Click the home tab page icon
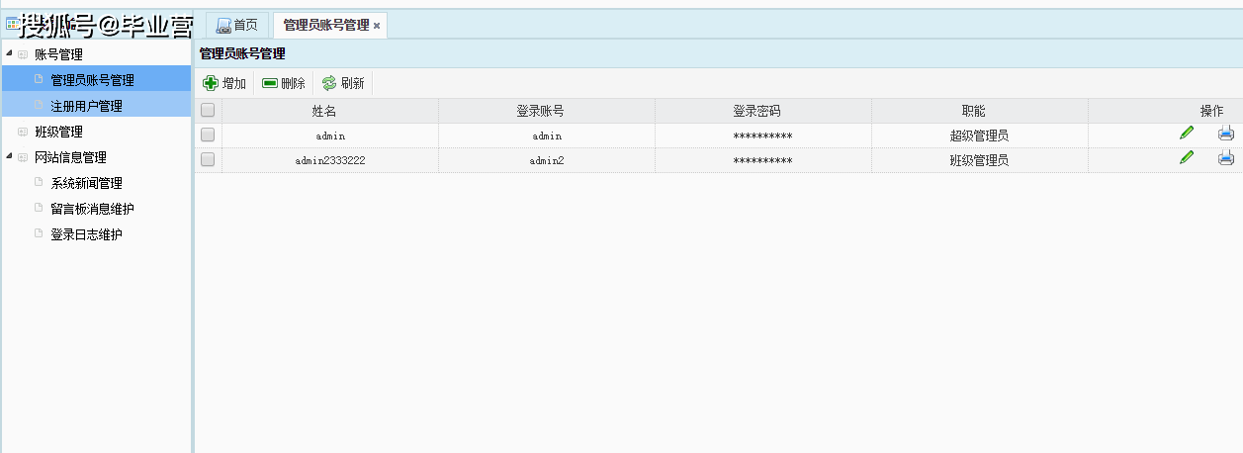 click(x=223, y=26)
